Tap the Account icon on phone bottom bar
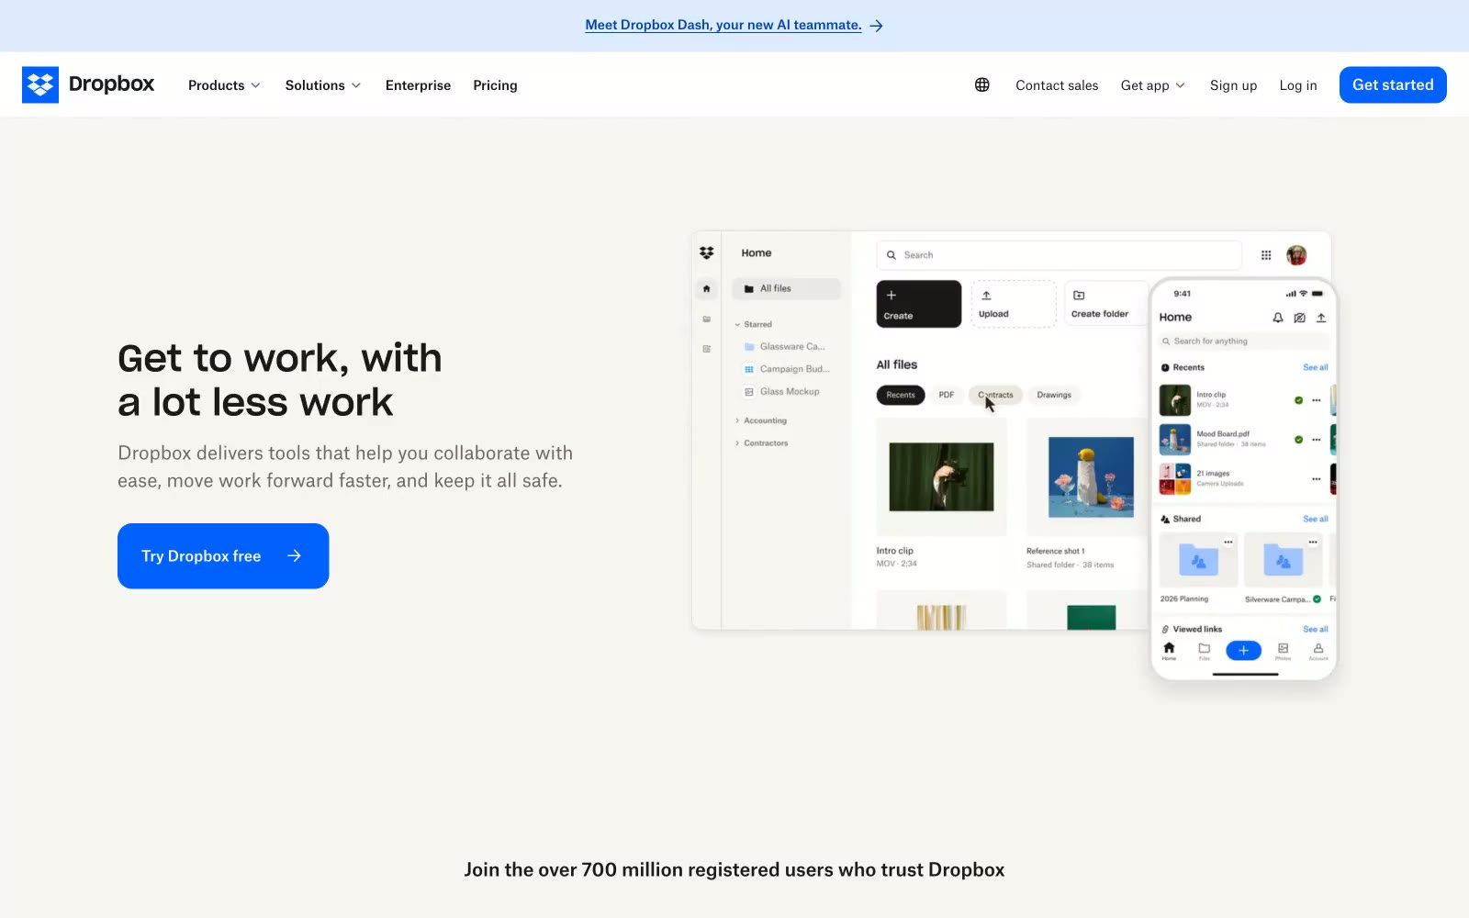 coord(1318,648)
